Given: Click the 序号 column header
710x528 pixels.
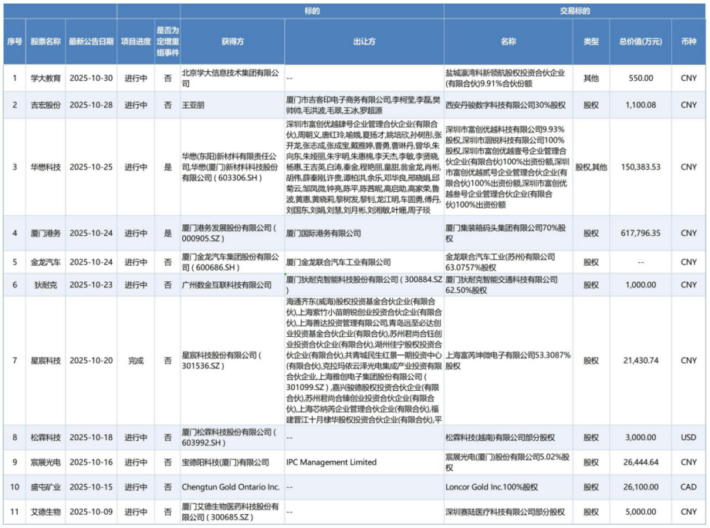Looking at the screenshot, I should coord(15,42).
